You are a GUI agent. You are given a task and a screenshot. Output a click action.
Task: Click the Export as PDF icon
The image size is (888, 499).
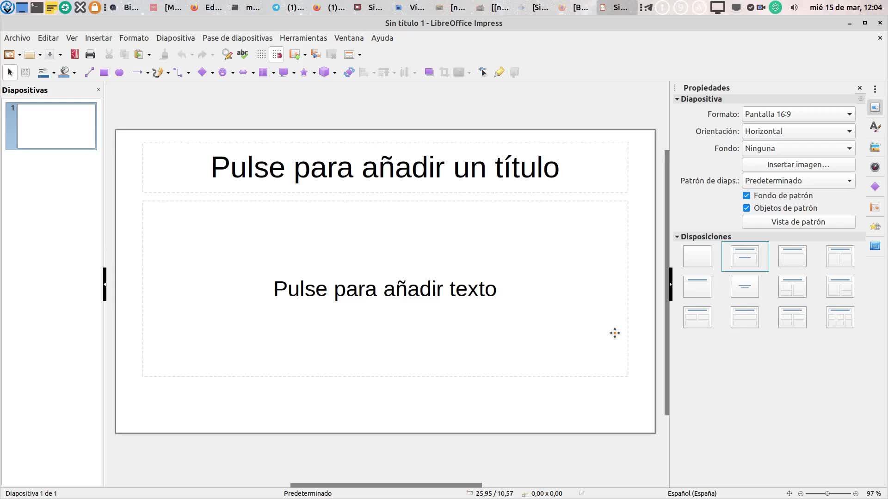point(74,55)
